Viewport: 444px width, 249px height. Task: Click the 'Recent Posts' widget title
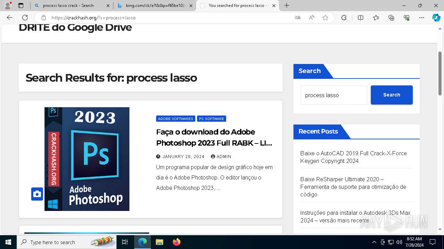tap(318, 131)
